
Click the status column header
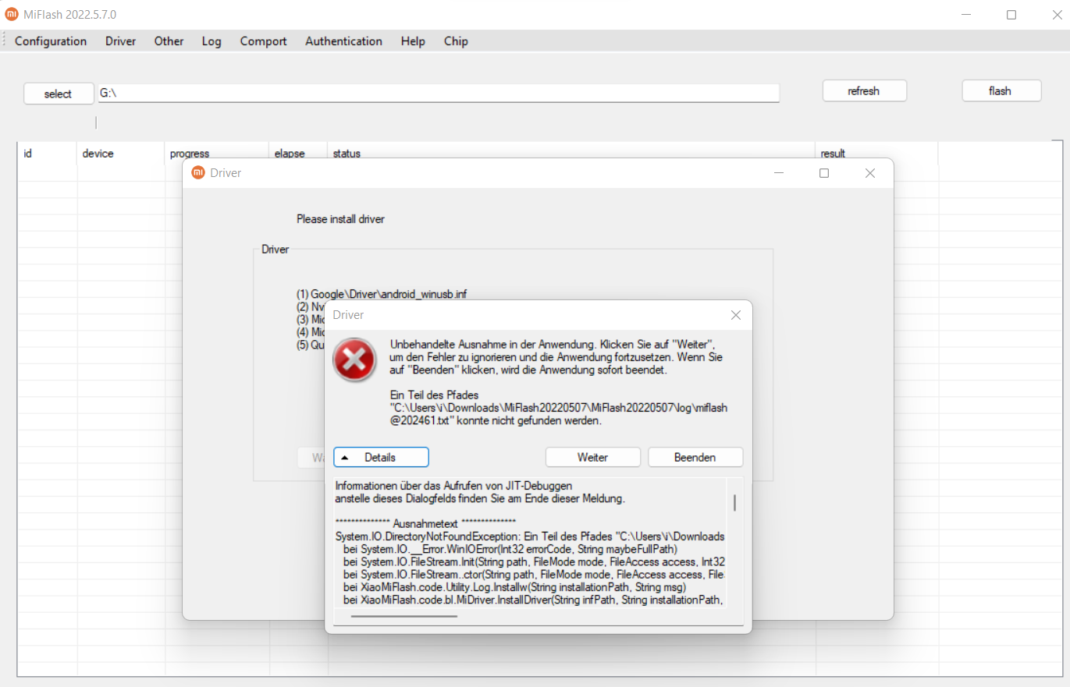pos(571,154)
